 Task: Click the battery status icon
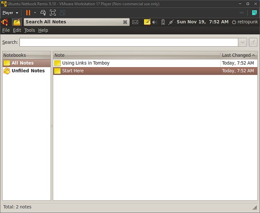[163, 22]
